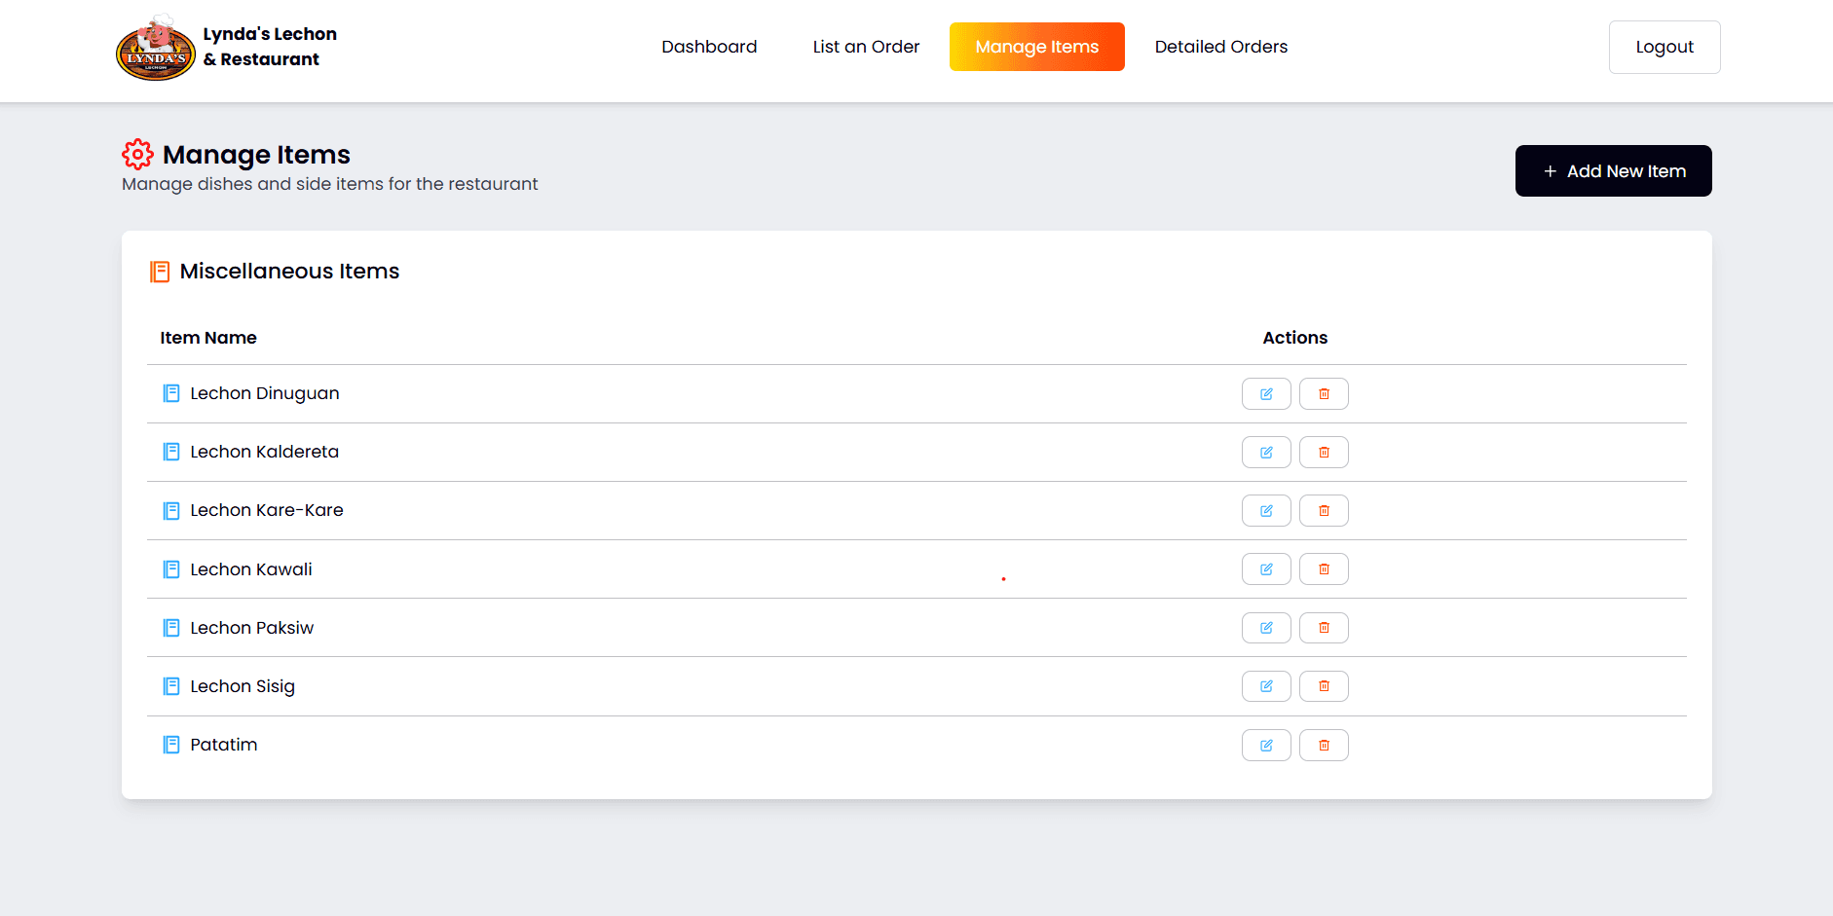Edit the Lechon Kawali entry
The height and width of the screenshot is (916, 1833).
[x=1265, y=569]
